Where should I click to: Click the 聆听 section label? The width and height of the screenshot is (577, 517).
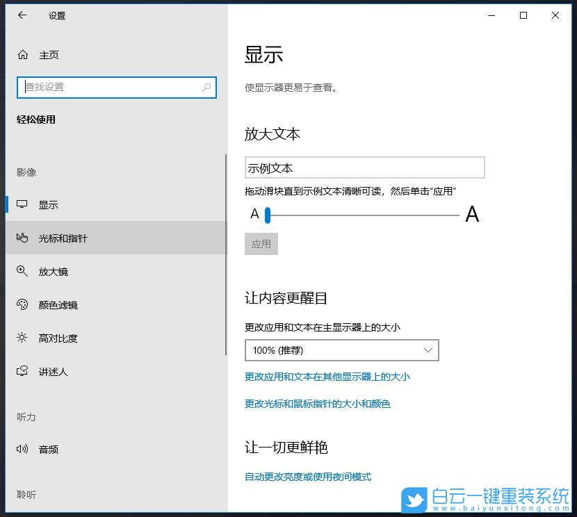[26, 495]
